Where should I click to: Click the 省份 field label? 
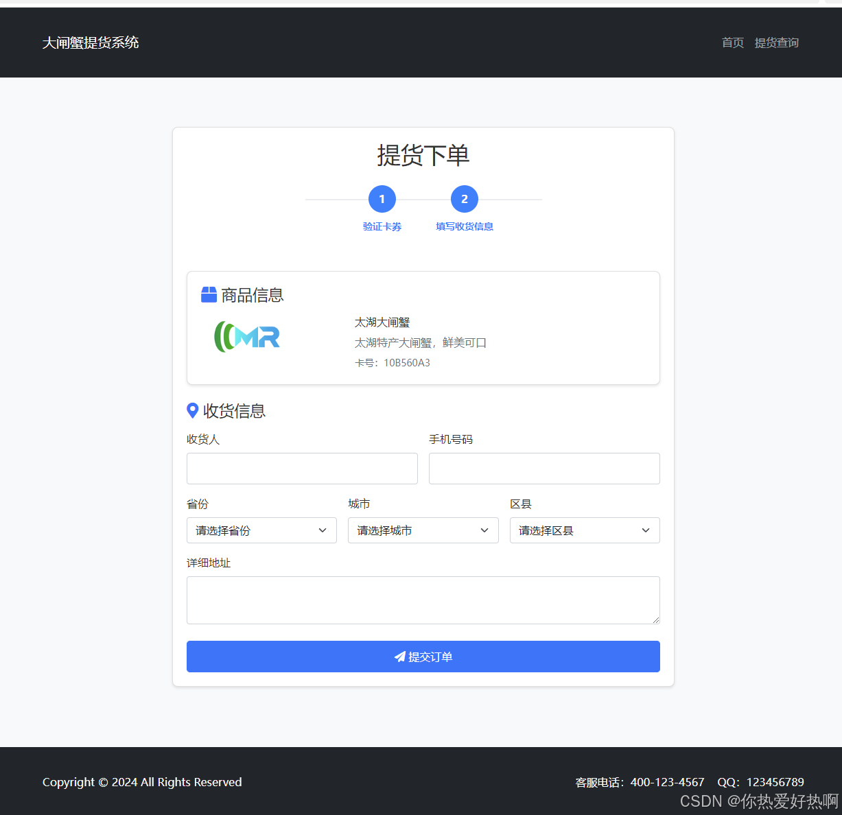tap(198, 504)
